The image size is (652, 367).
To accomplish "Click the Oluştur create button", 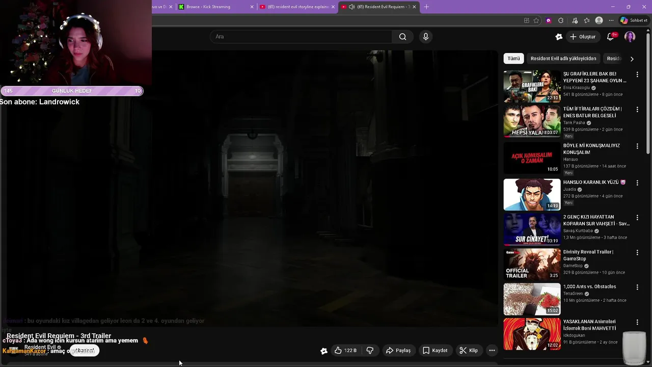I will [x=582, y=37].
